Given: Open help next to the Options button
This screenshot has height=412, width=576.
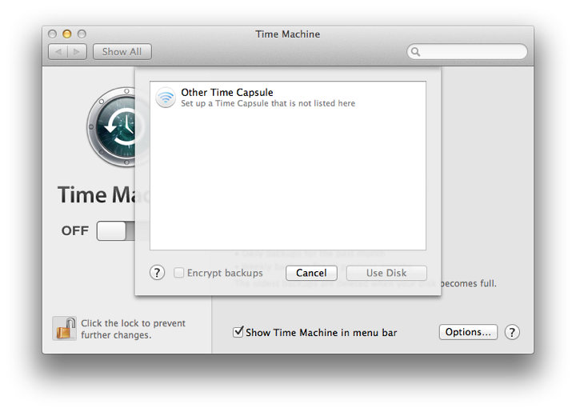Looking at the screenshot, I should click(x=512, y=332).
